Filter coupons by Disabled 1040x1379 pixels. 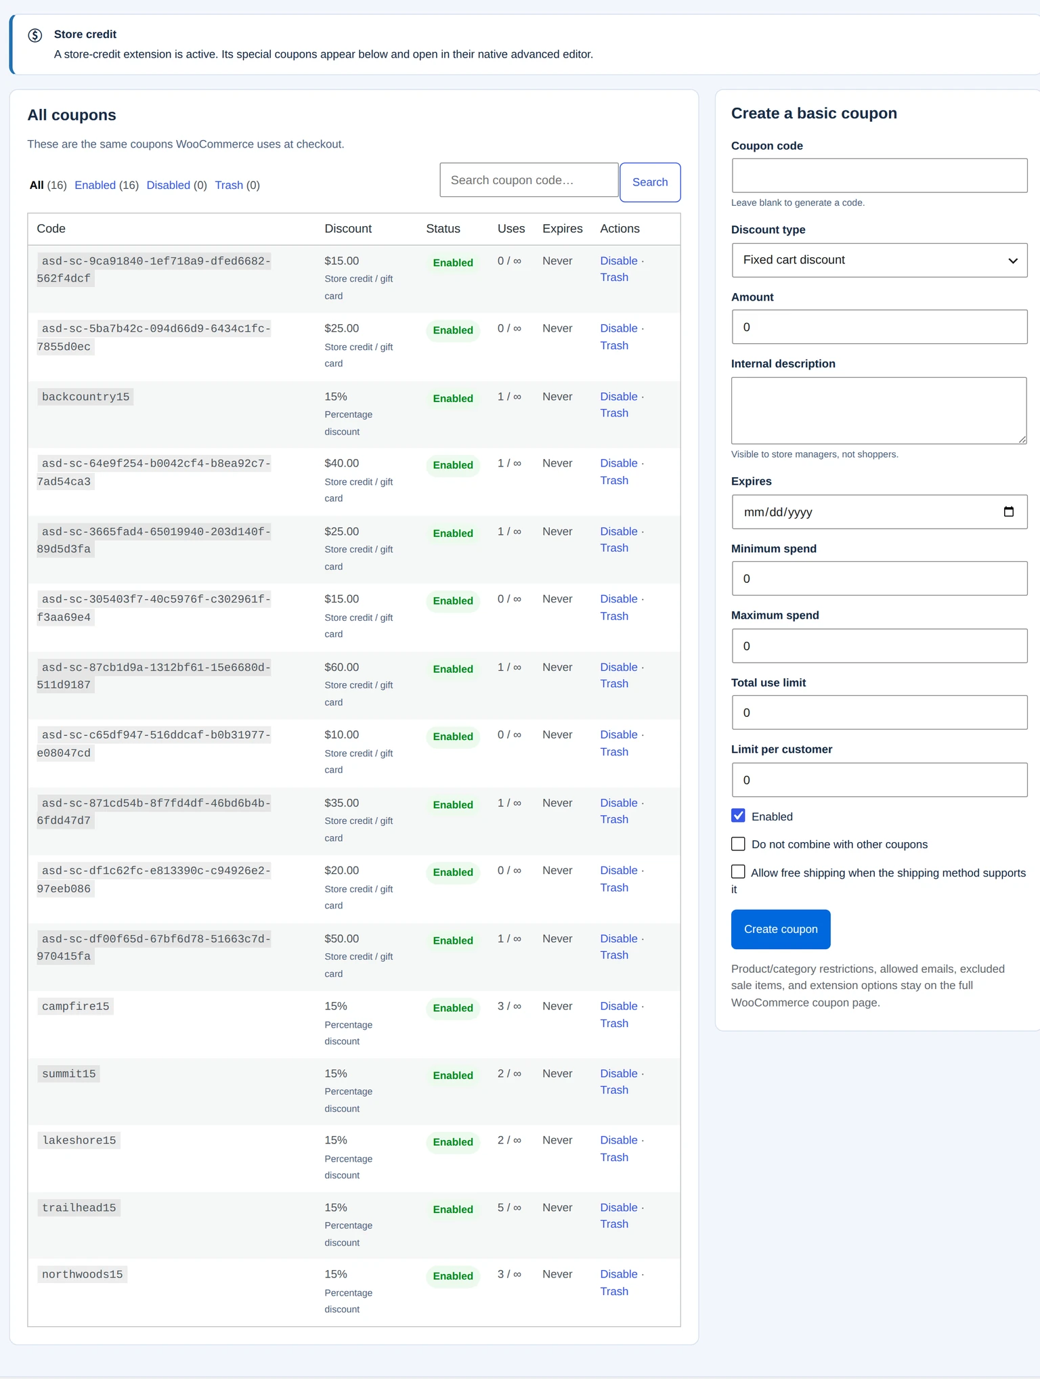coord(168,185)
